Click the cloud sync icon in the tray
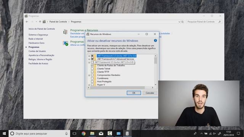 [206, 134]
